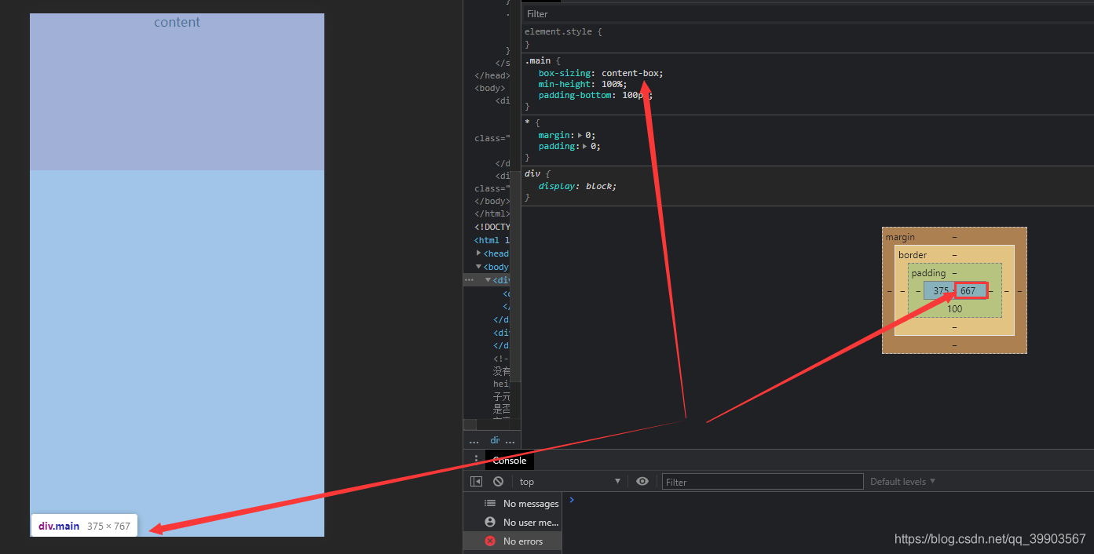
Task: Select the Console drawer tab
Action: pos(510,461)
